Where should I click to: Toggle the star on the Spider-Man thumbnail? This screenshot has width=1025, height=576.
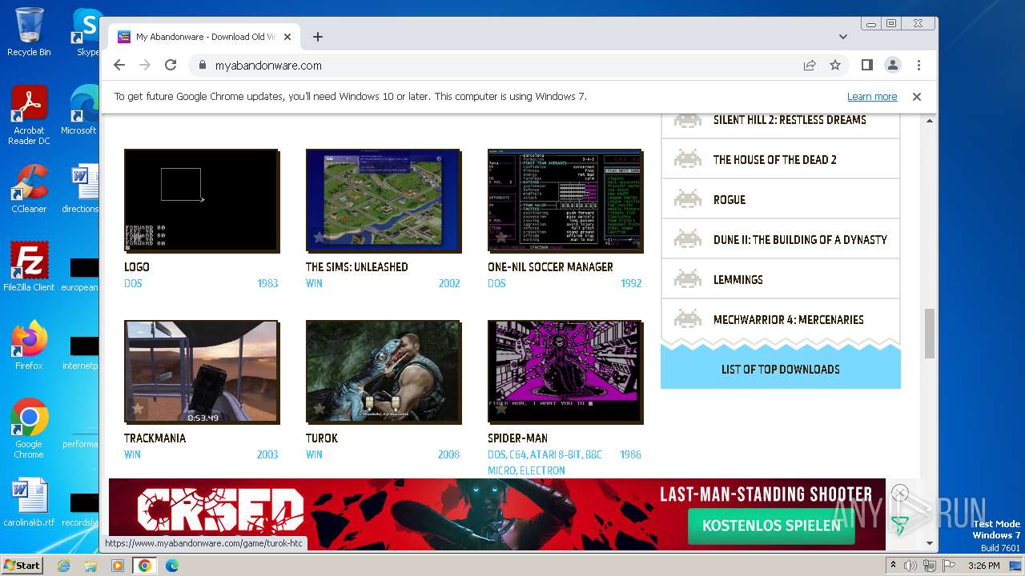tap(500, 409)
